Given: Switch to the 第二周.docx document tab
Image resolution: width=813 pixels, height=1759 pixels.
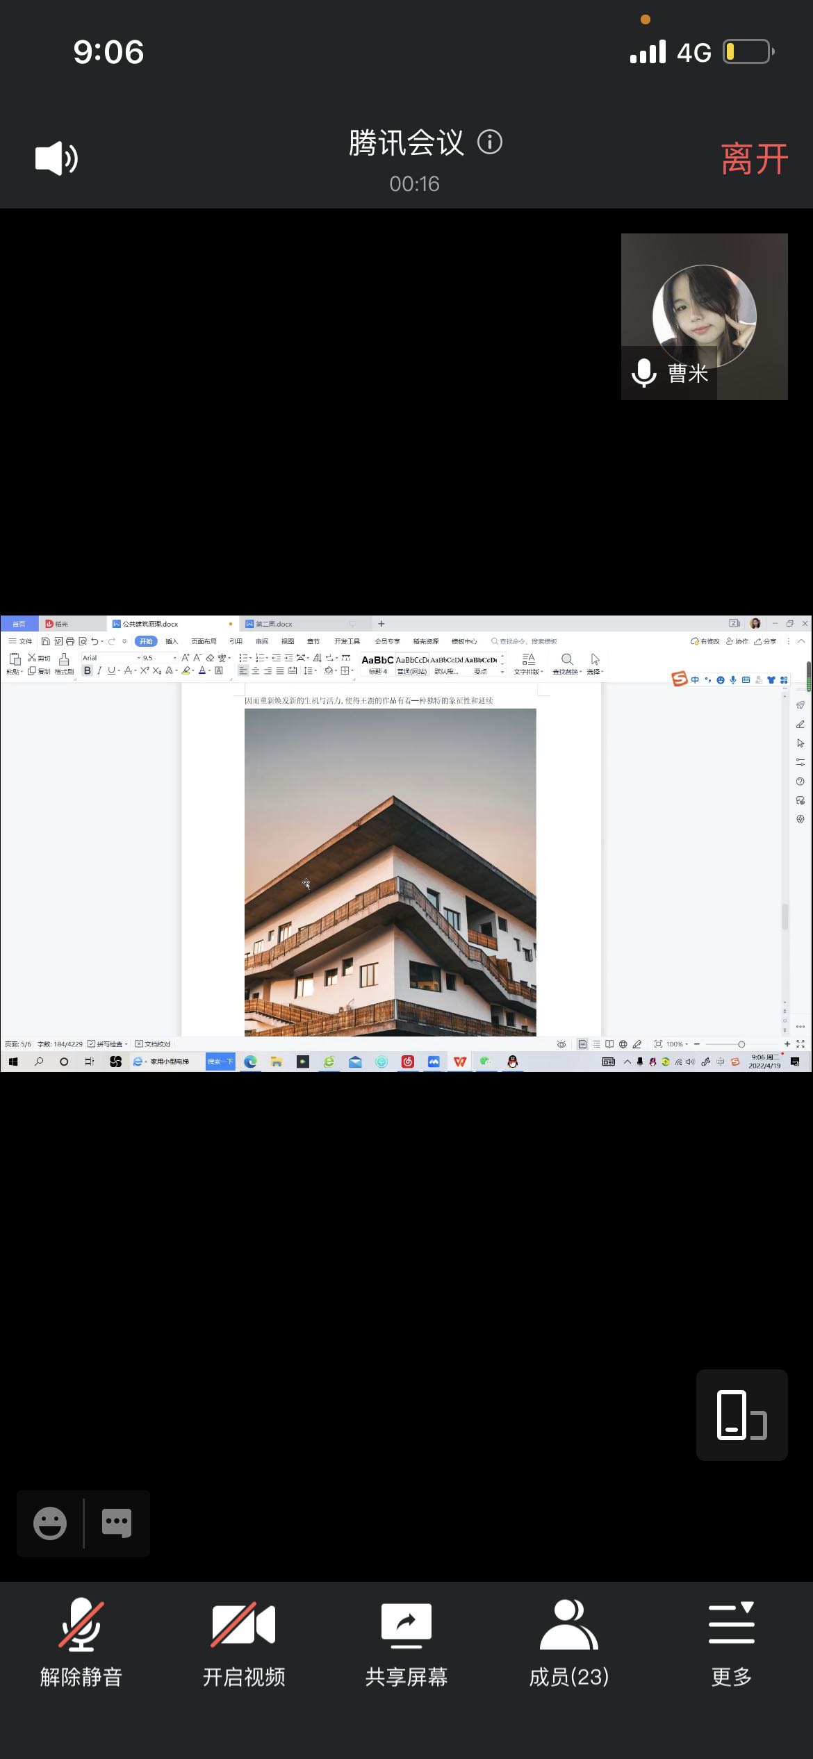Looking at the screenshot, I should (x=274, y=624).
